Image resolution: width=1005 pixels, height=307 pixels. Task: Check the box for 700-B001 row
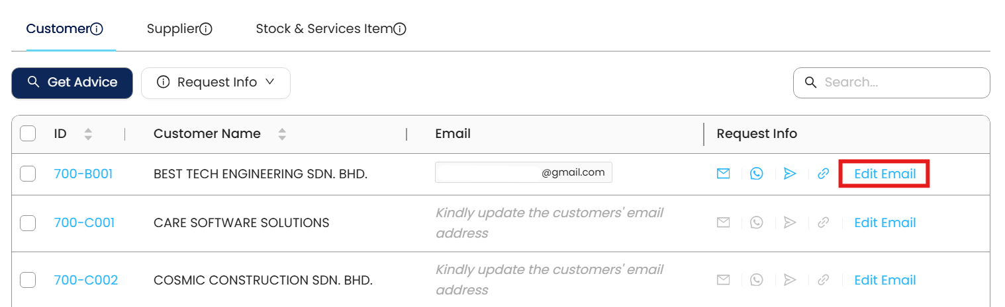coord(28,174)
